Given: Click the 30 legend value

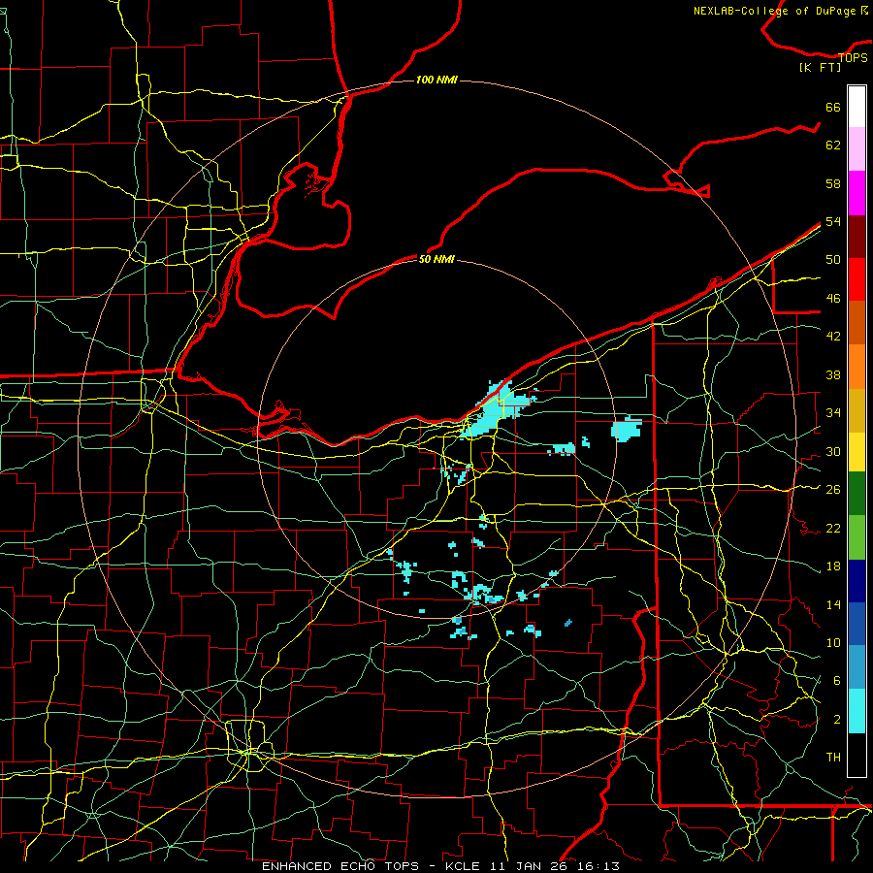Looking at the screenshot, I should 833,451.
